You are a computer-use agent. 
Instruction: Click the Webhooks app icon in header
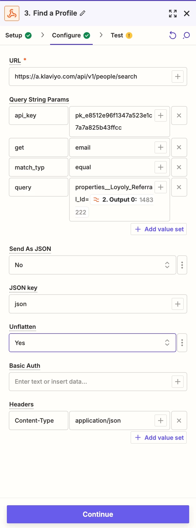tap(12, 13)
